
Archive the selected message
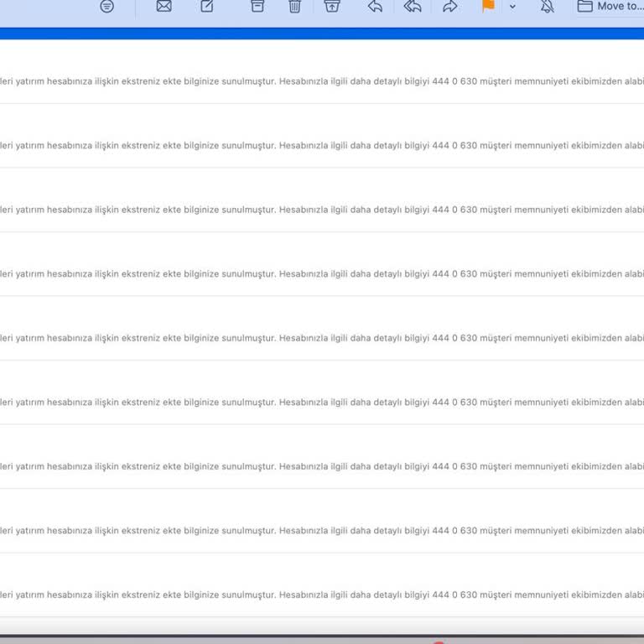tap(257, 6)
